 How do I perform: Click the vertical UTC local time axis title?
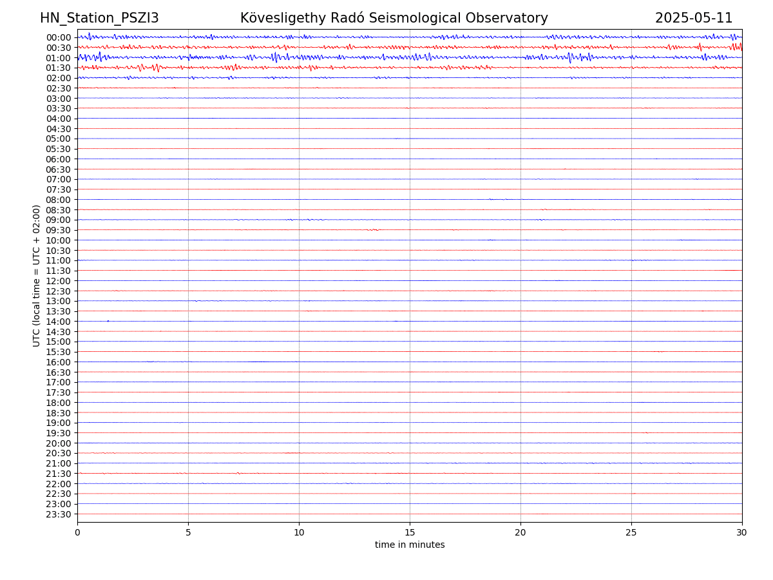[x=37, y=275]
